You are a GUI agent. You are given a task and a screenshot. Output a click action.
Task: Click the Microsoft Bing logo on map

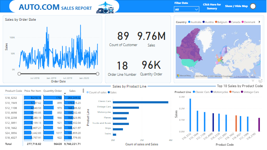184,76
